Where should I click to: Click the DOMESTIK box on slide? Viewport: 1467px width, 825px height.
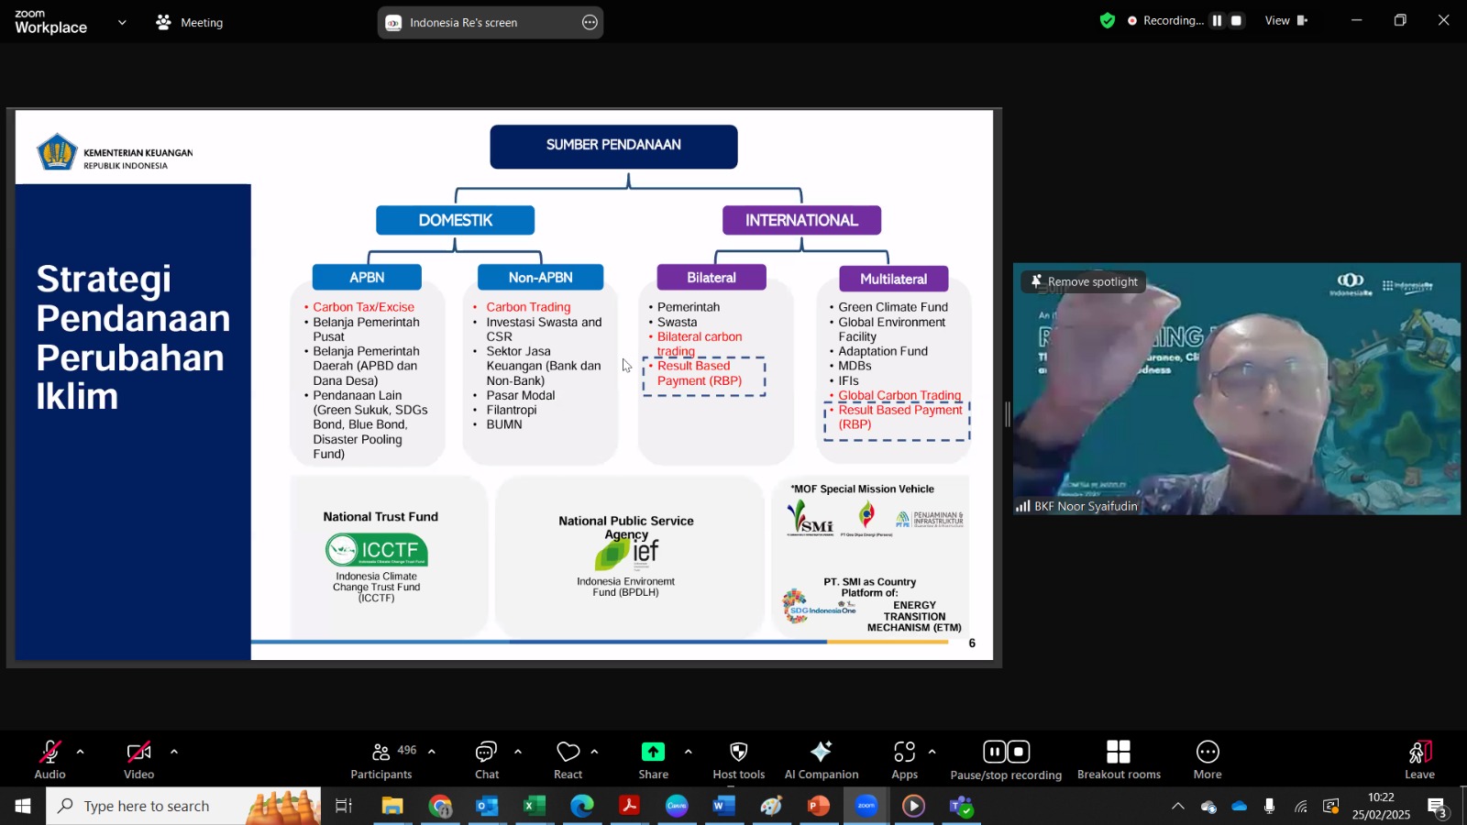tap(456, 220)
